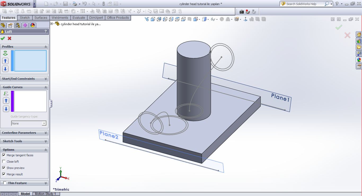Expand the cylinder head flyout tree node

click(52, 24)
